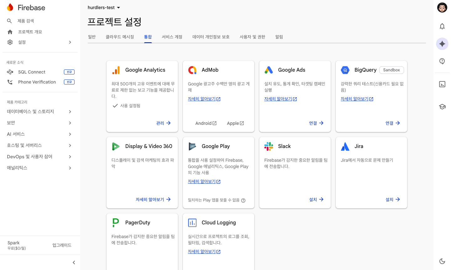Image resolution: width=451 pixels, height=270 pixels.
Task: Click the Jira card icon
Action: (345, 146)
